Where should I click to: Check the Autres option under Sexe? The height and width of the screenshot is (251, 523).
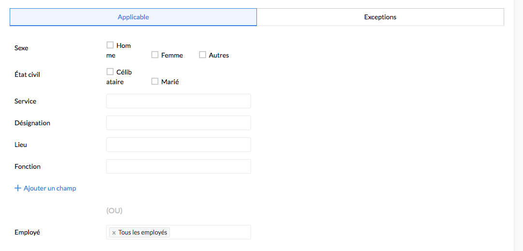(x=203, y=55)
